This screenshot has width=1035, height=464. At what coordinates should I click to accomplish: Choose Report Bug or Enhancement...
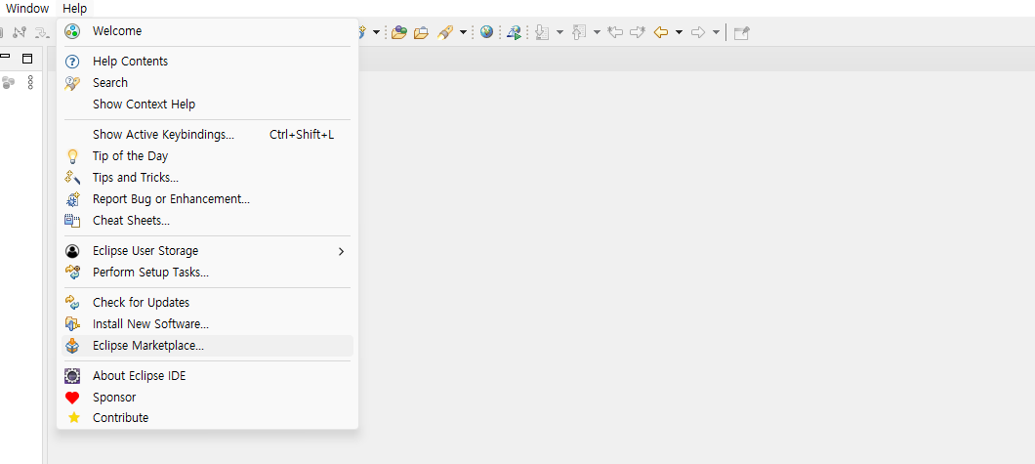[207, 199]
